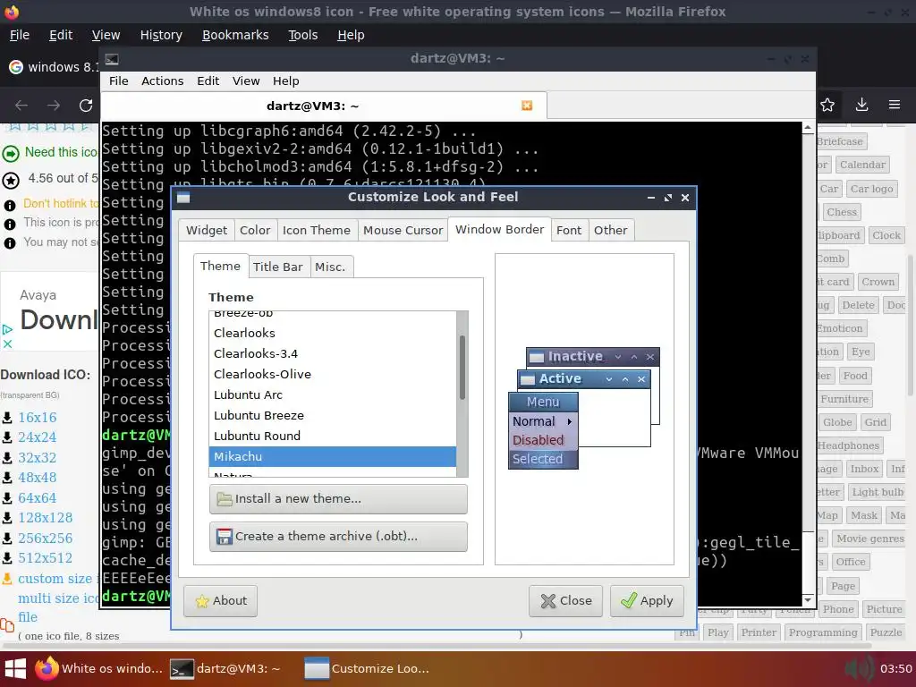Open the Widget tab
Screen dimensions: 916x687
pyautogui.click(x=207, y=230)
